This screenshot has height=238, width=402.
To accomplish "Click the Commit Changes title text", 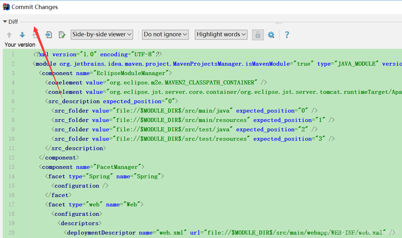I will tap(35, 7).
